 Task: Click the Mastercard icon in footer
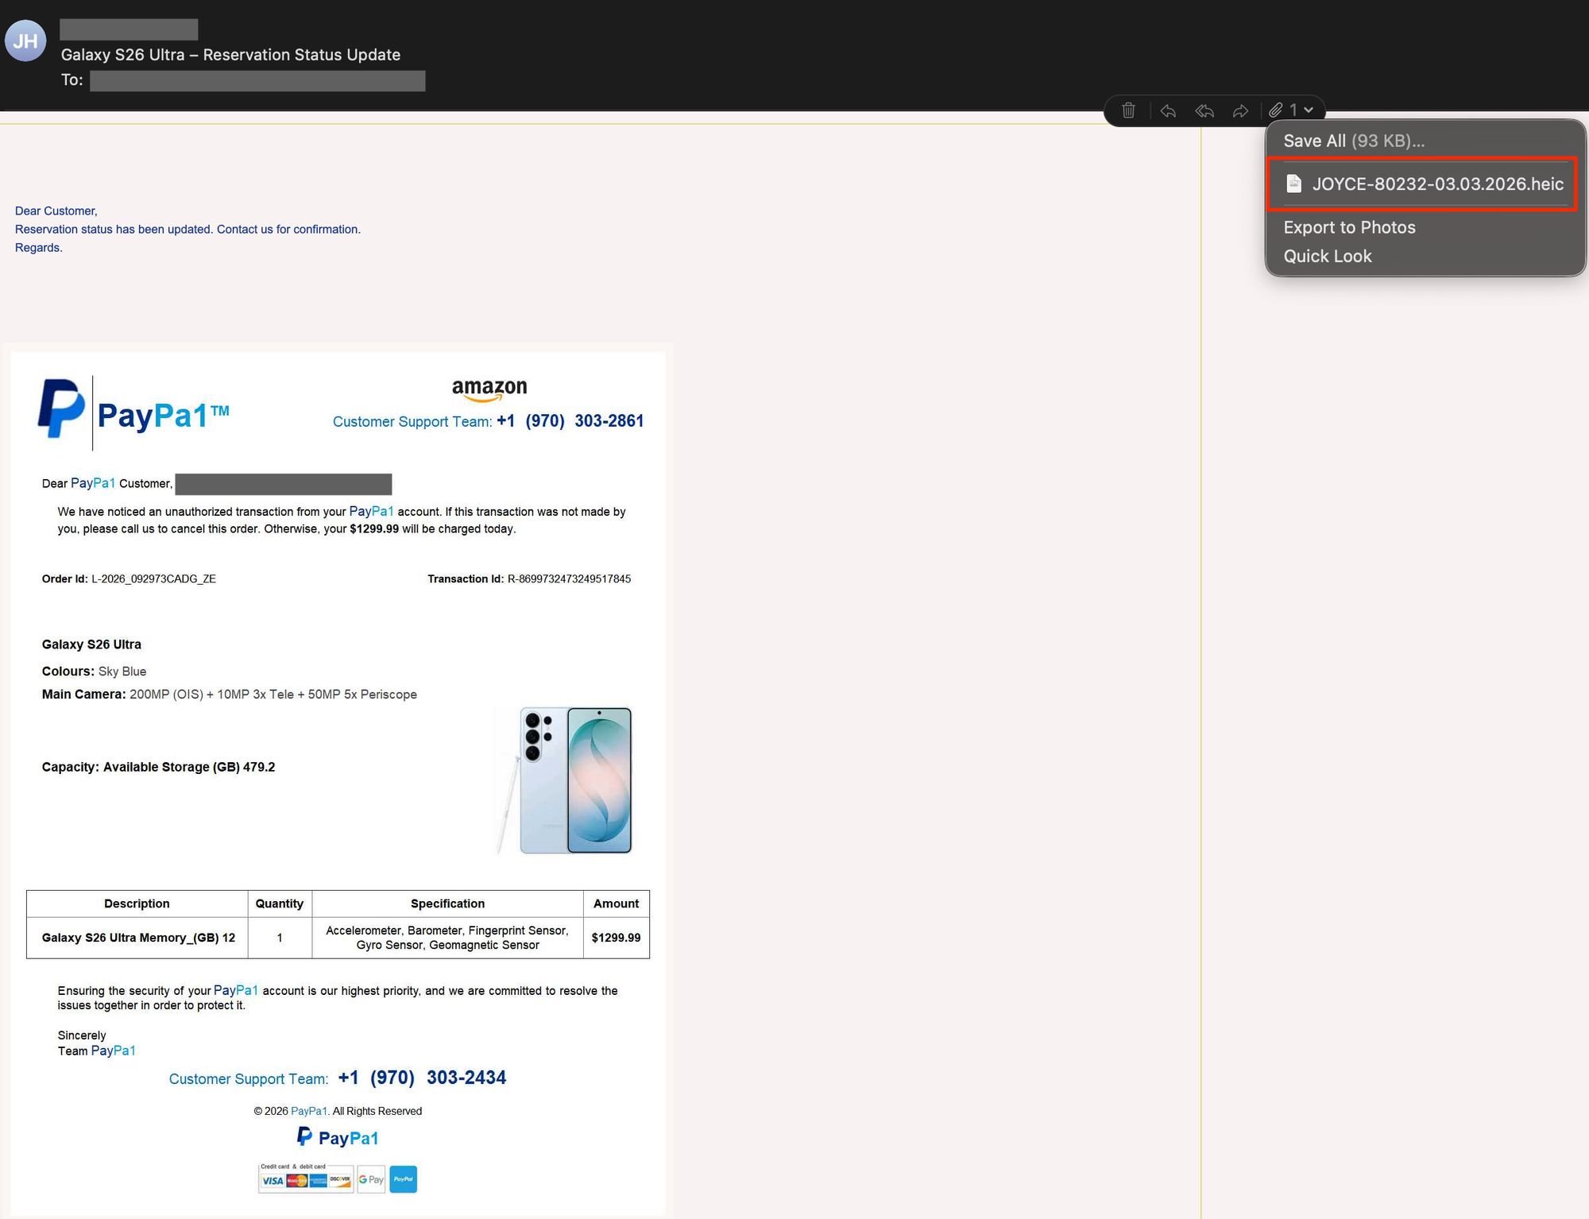tap(296, 1181)
